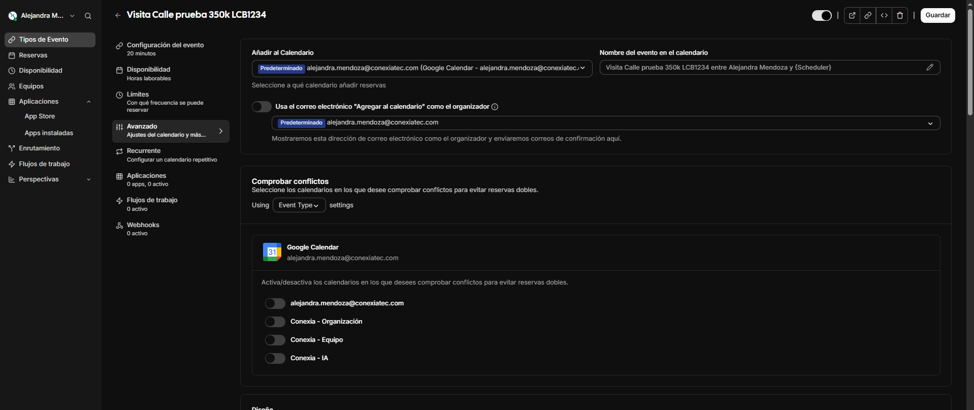This screenshot has height=410, width=974.
Task: Click pencil icon to edit calendar event name
Action: pyautogui.click(x=930, y=67)
